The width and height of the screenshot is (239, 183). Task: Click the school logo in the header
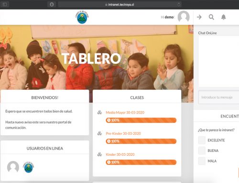pos(82,17)
